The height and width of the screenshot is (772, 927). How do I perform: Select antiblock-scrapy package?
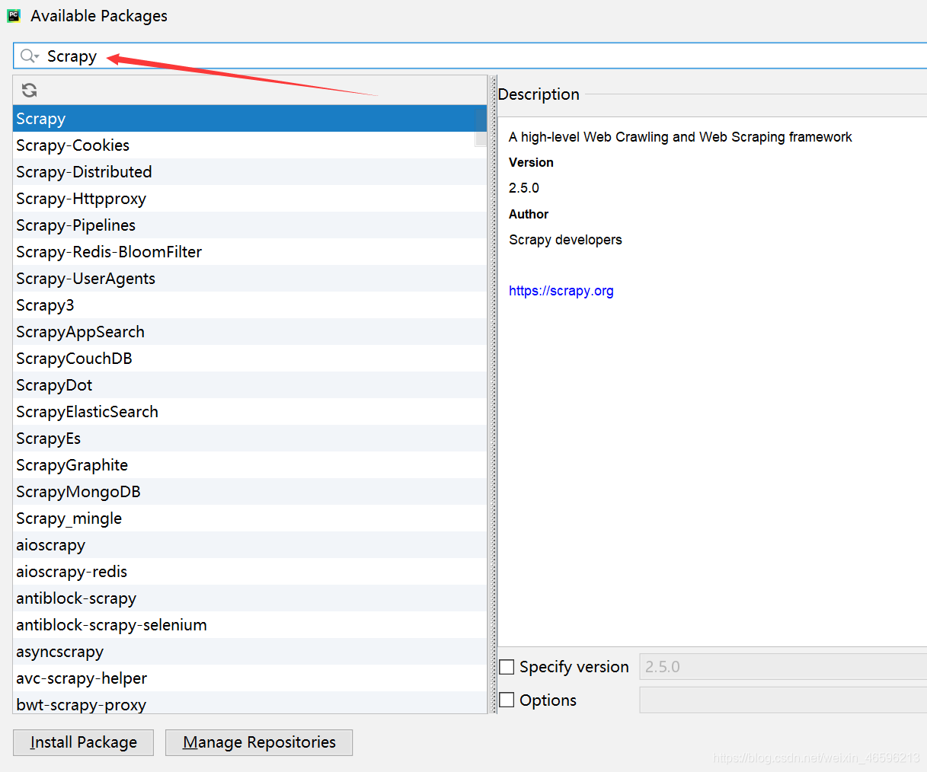pos(250,598)
